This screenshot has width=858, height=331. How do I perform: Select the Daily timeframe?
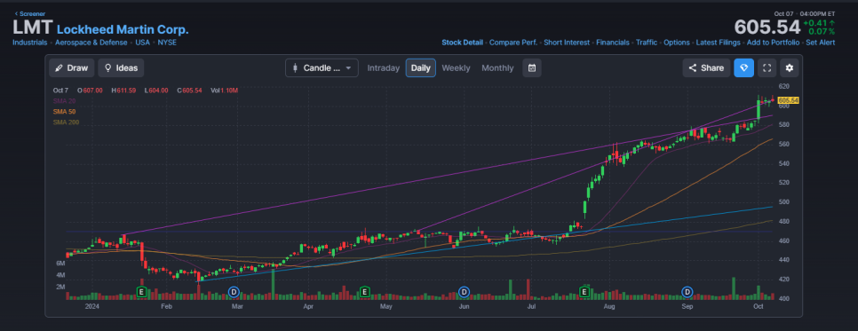tap(420, 67)
